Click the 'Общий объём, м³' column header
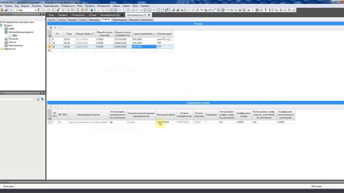Screen dimensions: 344x193 click(85, 34)
